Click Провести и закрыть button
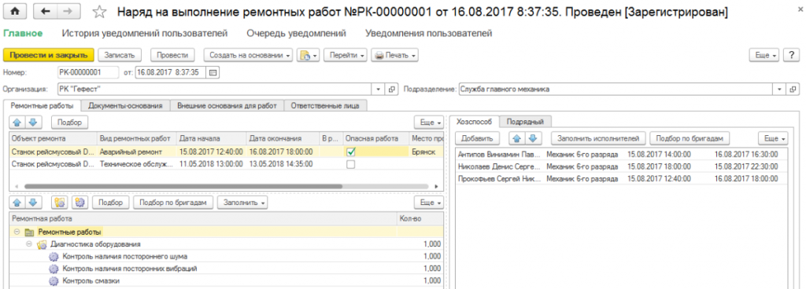806x289 pixels. (x=49, y=55)
